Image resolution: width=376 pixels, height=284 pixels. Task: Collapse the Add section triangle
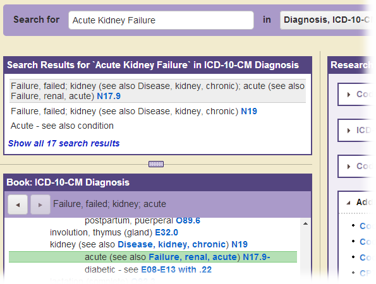(349, 203)
